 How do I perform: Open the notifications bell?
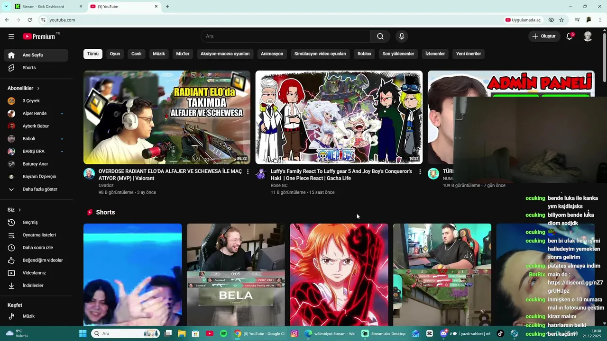[570, 36]
